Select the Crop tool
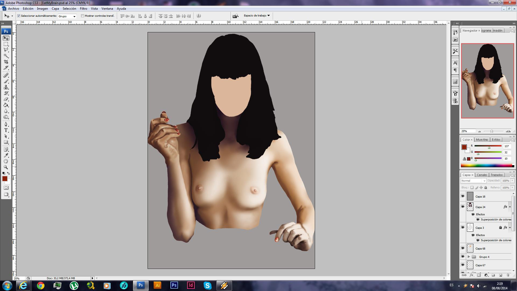Screen dimensions: 517x291 pyautogui.click(x=6, y=62)
